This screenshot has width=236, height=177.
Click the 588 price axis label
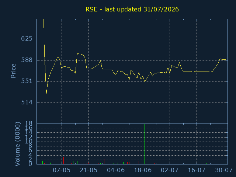coord(27,60)
